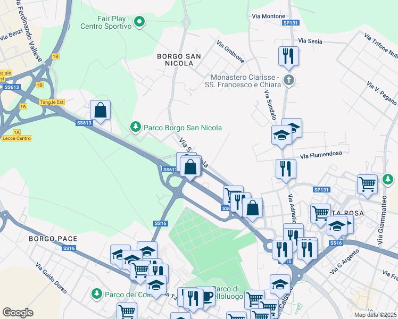
Task: Open the school marker beside Via Sandalo
Action: pos(281,136)
